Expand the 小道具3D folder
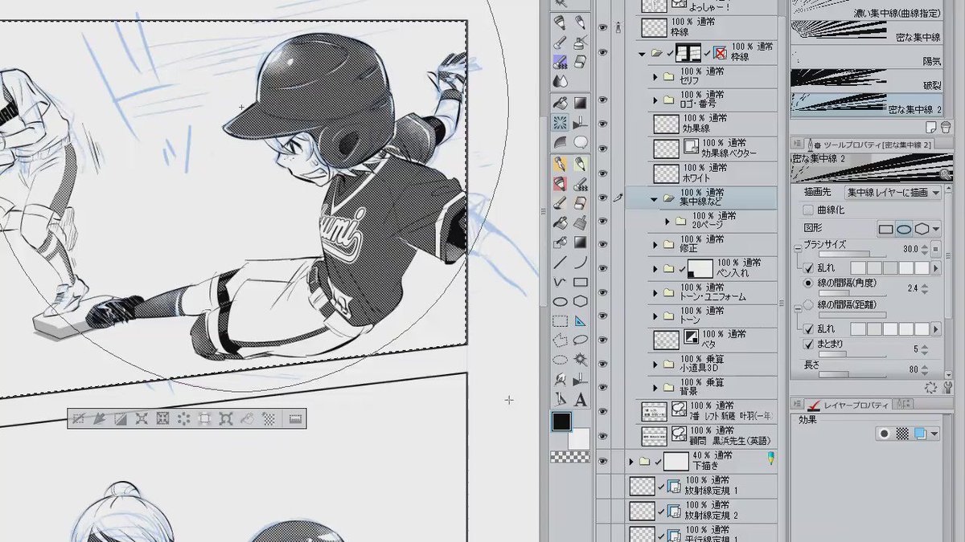 click(x=655, y=365)
